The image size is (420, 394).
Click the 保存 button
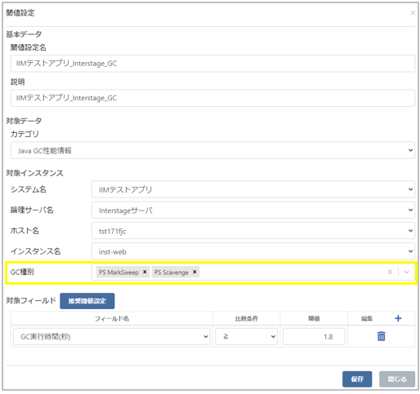coord(357,379)
